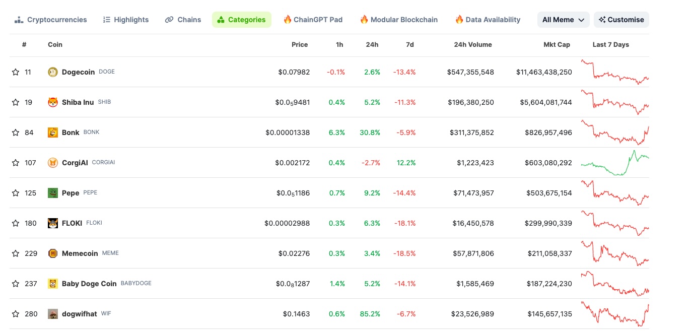This screenshot has width=693, height=331.
Task: Sort by 24h Volume column
Action: [473, 45]
